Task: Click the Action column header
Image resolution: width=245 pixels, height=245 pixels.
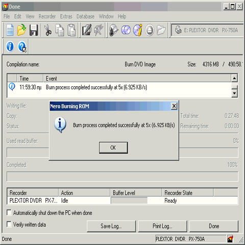Action: click(x=84, y=193)
